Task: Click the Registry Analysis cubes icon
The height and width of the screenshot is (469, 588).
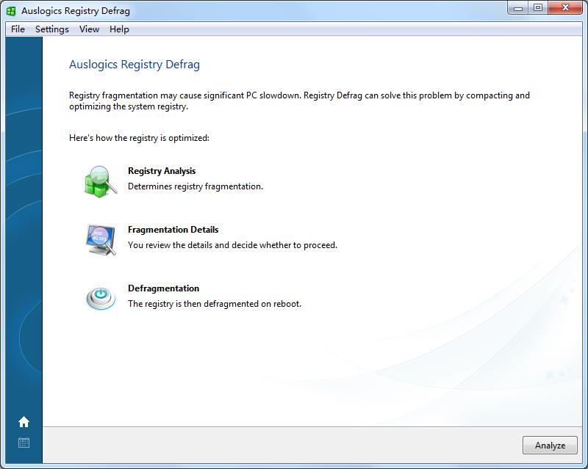Action: (x=101, y=182)
